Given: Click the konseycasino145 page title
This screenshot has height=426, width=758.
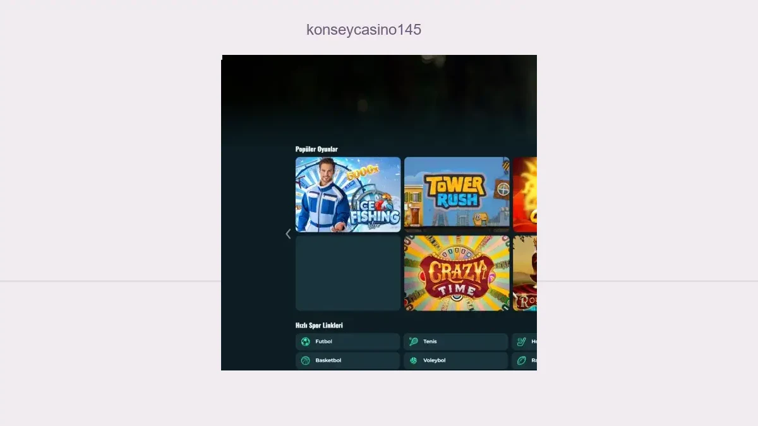Looking at the screenshot, I should coord(364,30).
